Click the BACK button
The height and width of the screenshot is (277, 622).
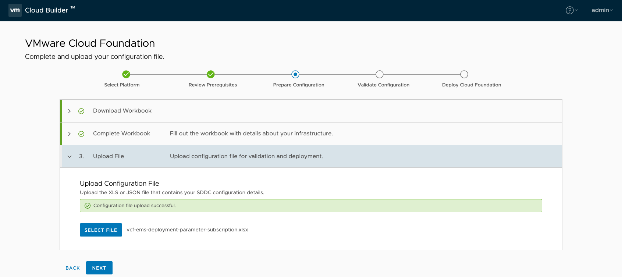click(73, 268)
